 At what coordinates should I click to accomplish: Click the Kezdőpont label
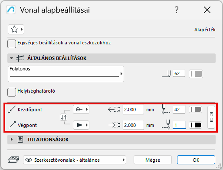click(x=30, y=110)
